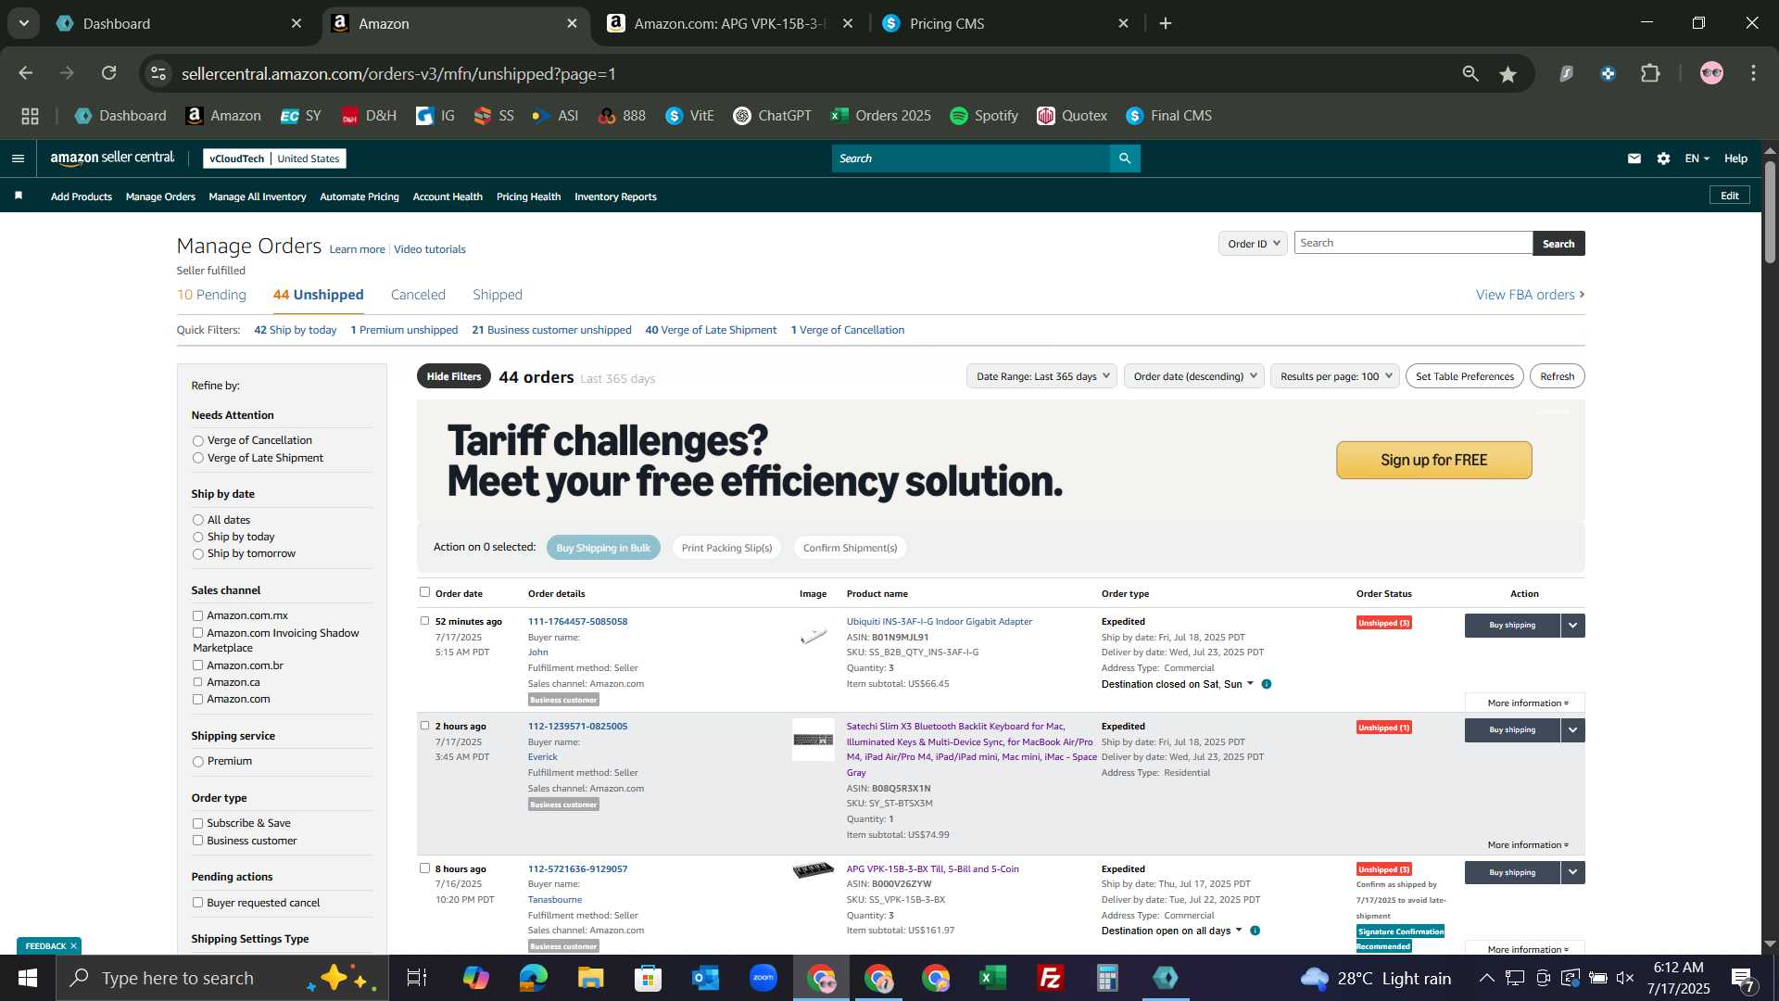
Task: Open the Final CMS bookmark
Action: 1168,116
